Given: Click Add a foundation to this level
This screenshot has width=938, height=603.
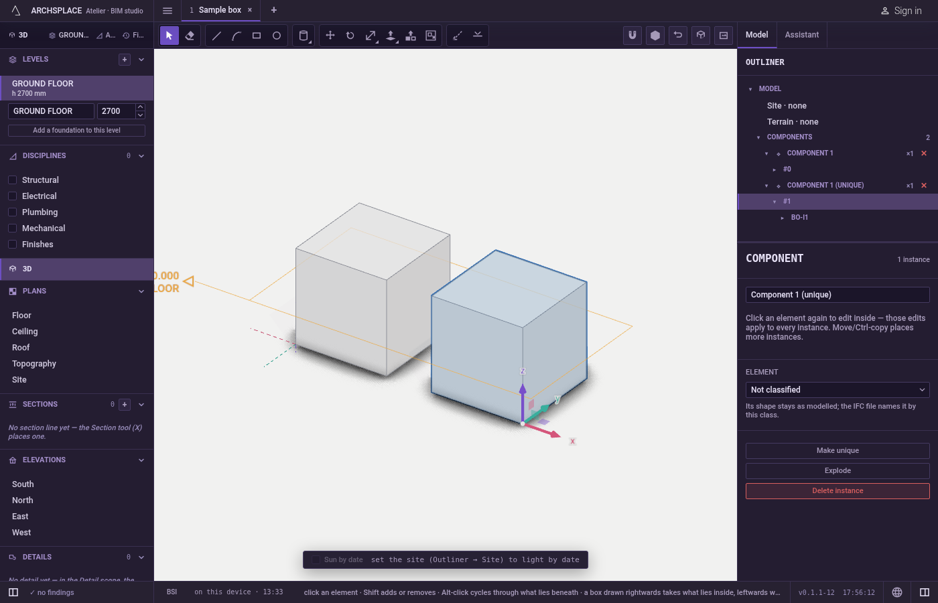Looking at the screenshot, I should (x=76, y=131).
